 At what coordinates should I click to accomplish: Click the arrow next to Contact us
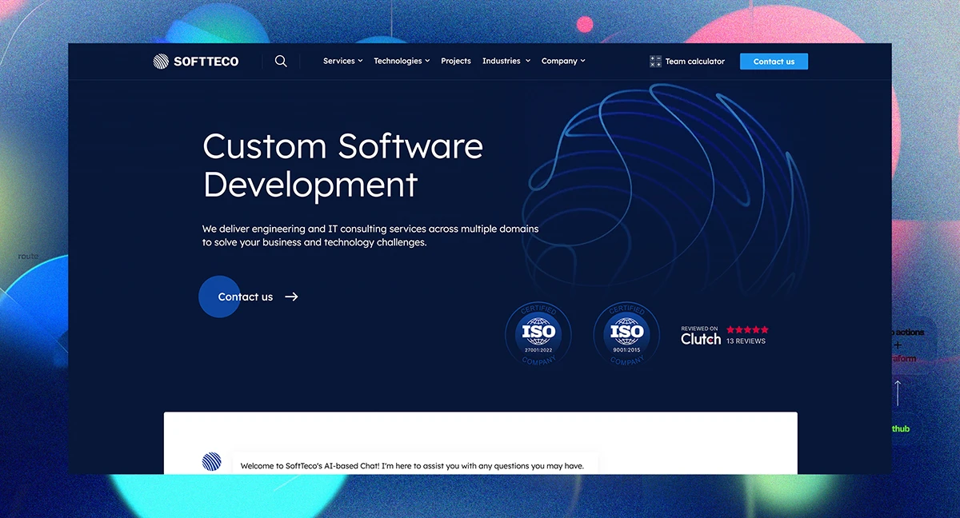292,297
